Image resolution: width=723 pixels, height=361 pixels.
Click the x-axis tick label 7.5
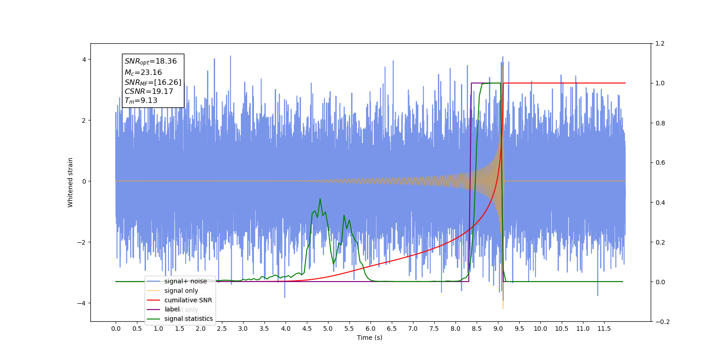point(434,329)
